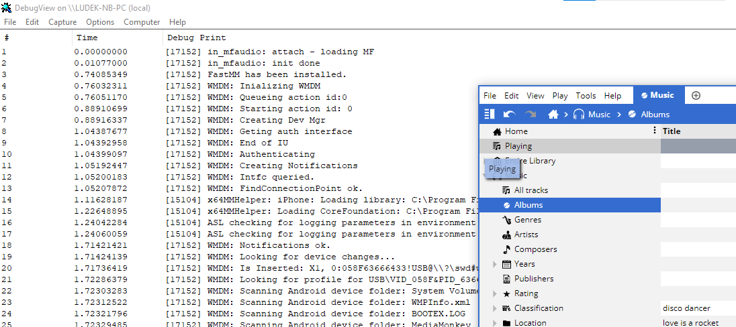The height and width of the screenshot is (327, 736).
Task: Select the 'disco dancer' title row
Action: 686,308
